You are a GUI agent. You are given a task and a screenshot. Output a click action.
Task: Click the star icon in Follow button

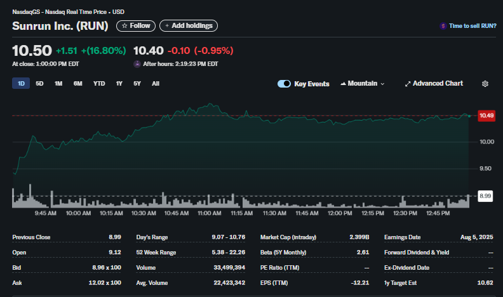124,25
